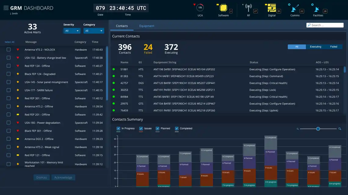Click the 33 Active Alerts count
Screen dimensions: 348x195
(x=32, y=29)
